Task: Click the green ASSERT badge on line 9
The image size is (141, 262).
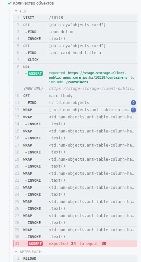Action: (35, 73)
